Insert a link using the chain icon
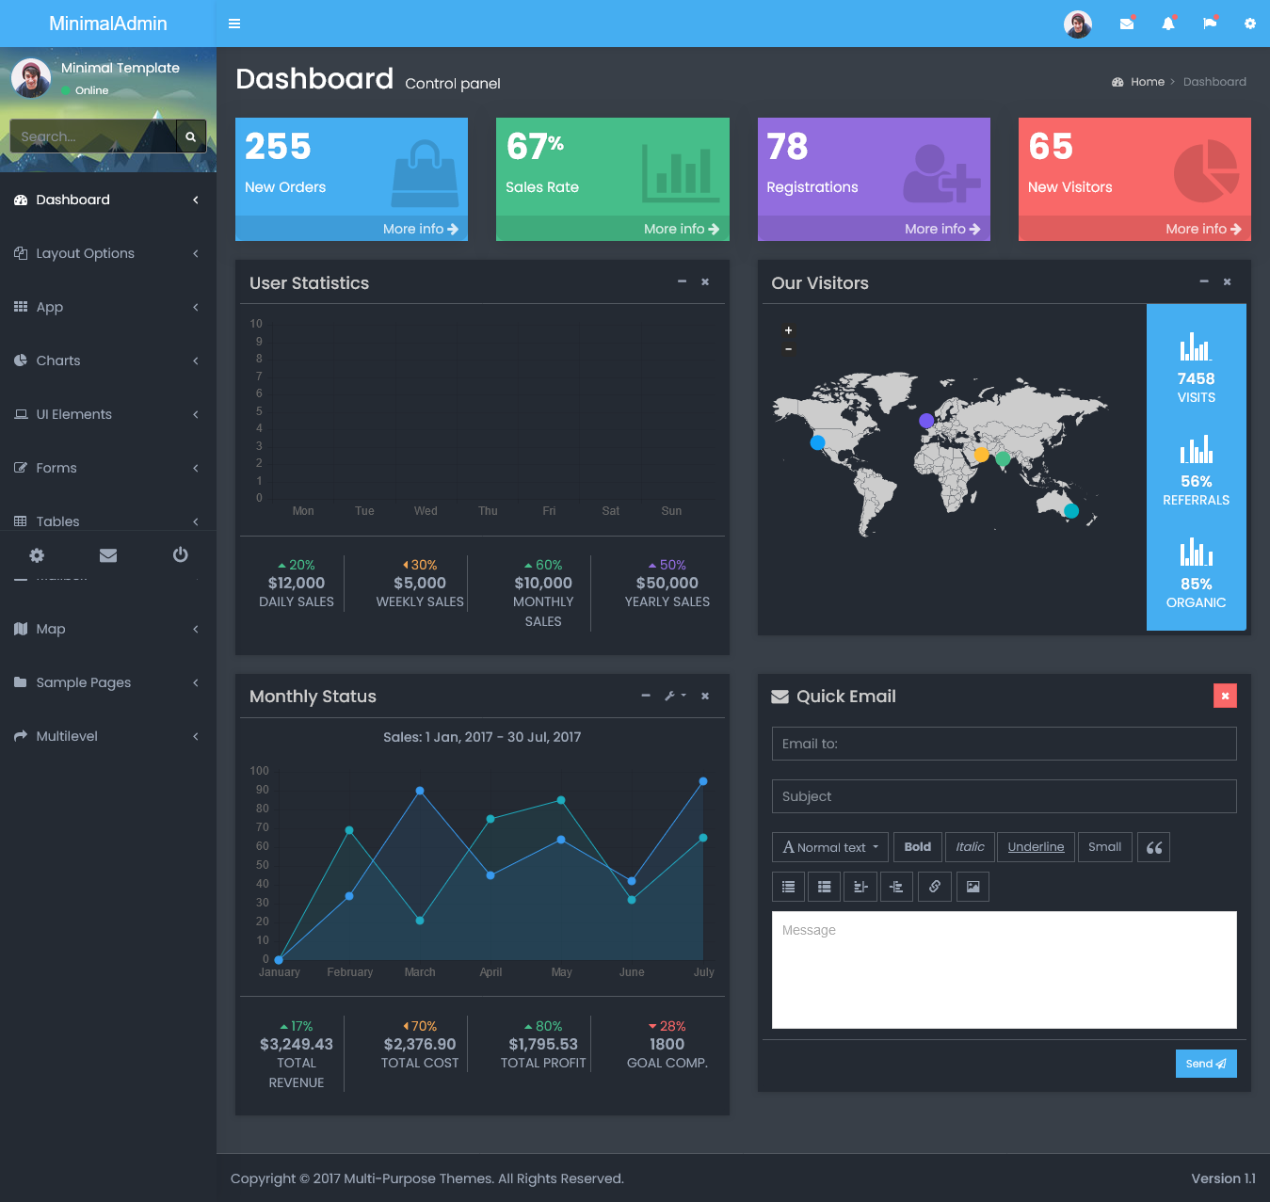The image size is (1270, 1202). click(934, 887)
